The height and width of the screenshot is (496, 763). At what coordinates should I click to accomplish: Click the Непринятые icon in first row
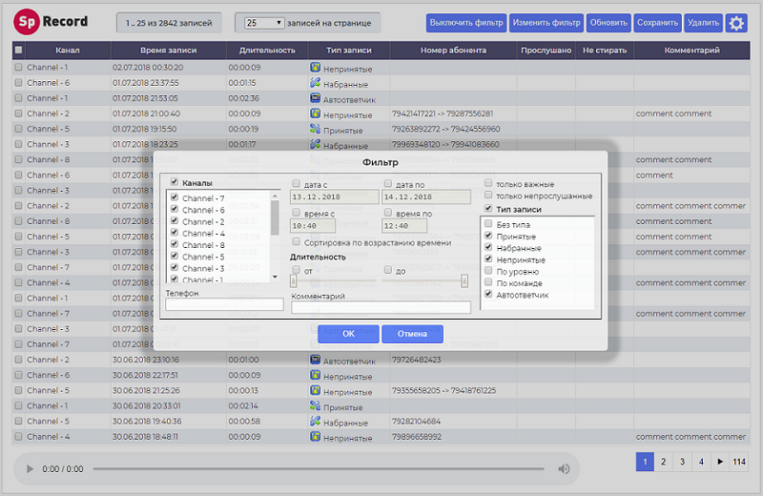[315, 68]
